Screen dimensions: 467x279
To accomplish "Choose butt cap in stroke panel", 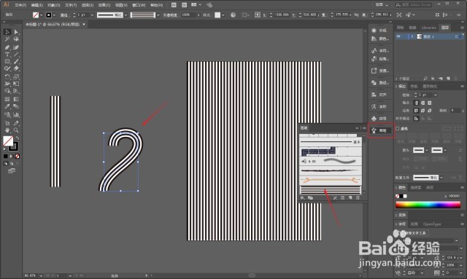I will pyautogui.click(x=417, y=103).
